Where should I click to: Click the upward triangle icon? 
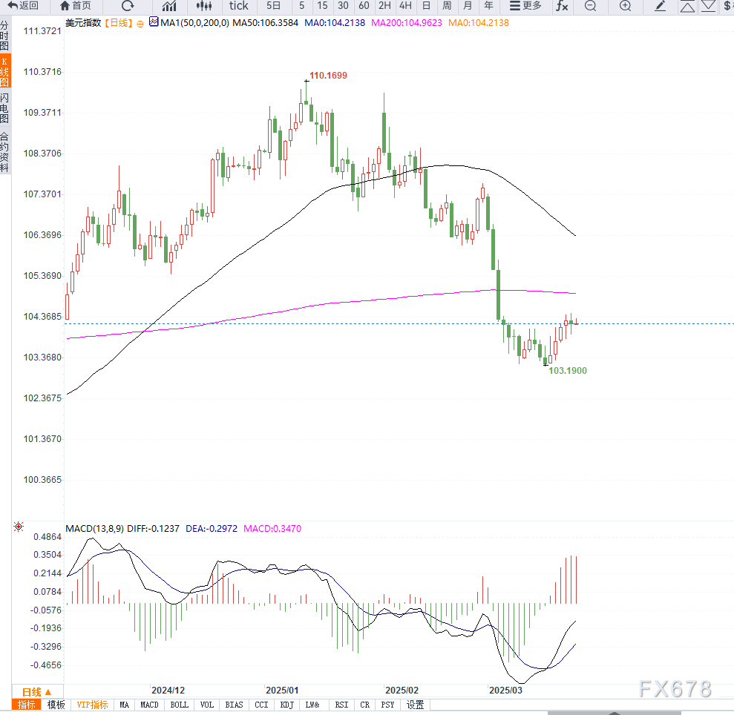[x=687, y=6]
